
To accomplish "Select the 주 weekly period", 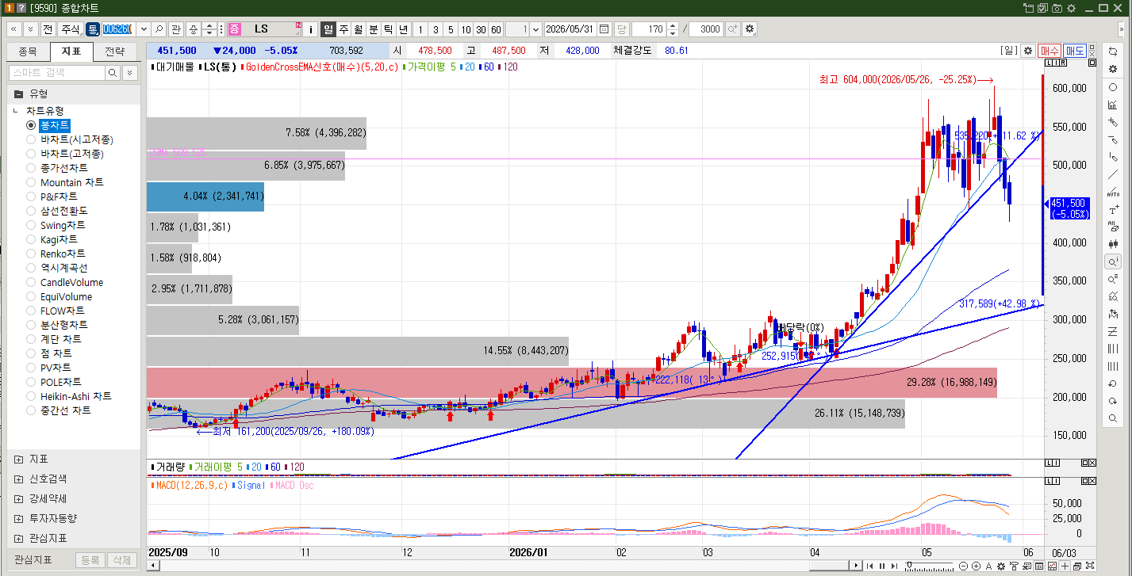I will [343, 29].
